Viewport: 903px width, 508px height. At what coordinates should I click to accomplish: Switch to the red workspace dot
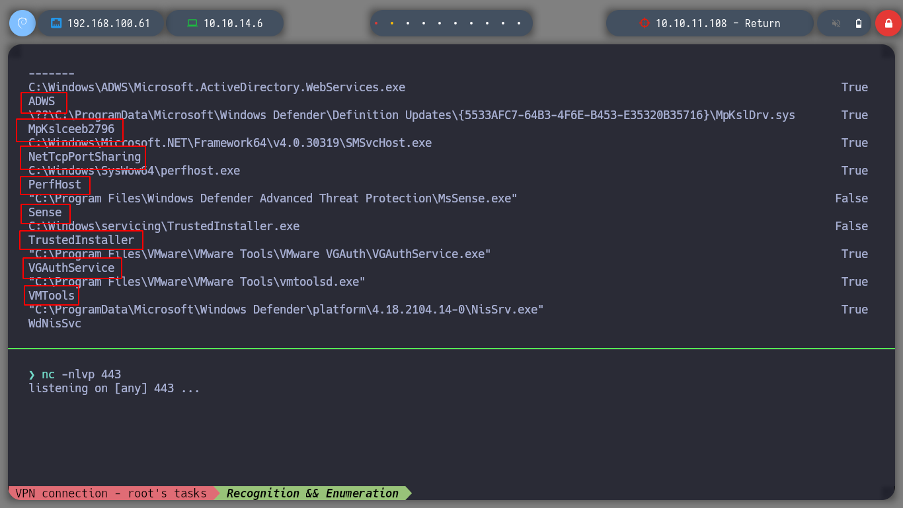click(x=376, y=23)
